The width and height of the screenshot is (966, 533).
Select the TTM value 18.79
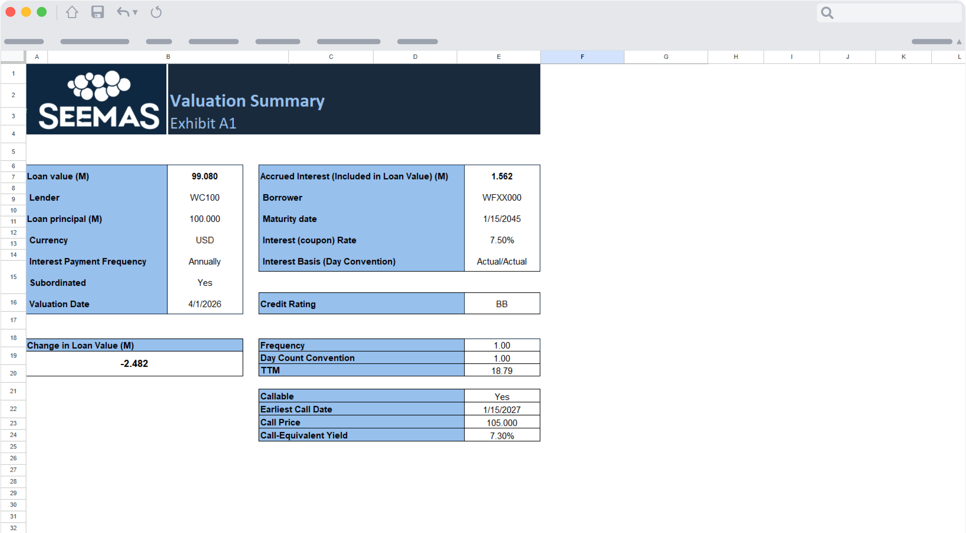[x=502, y=371]
